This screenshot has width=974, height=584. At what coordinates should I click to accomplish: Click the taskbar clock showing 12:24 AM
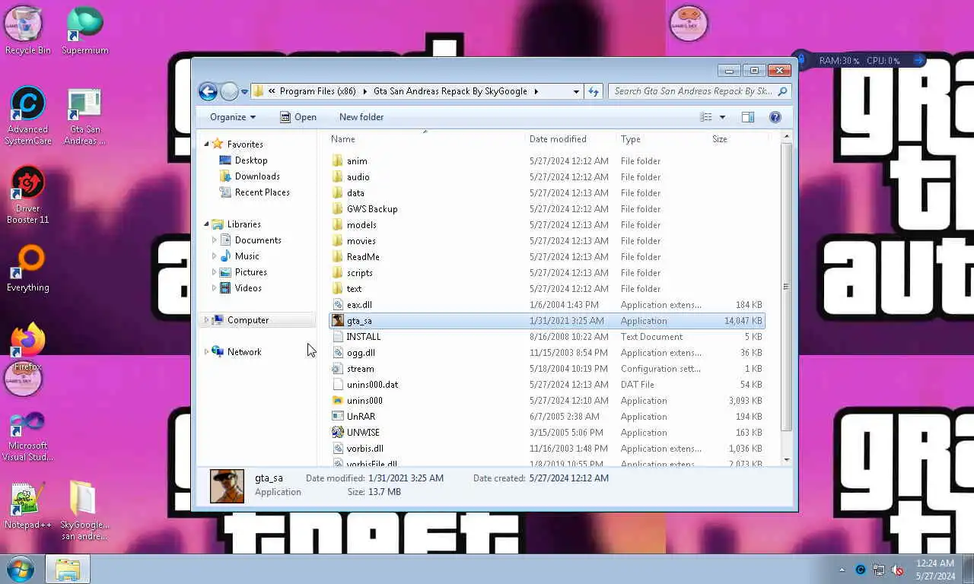pos(935,570)
